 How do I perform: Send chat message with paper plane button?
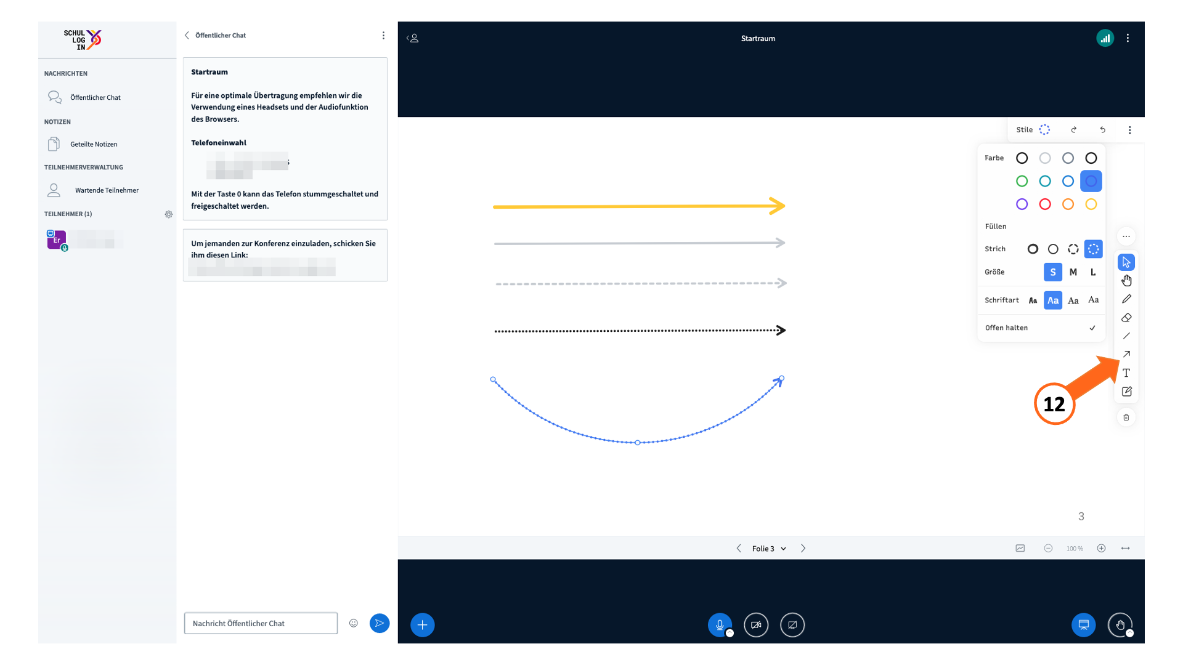pyautogui.click(x=380, y=623)
